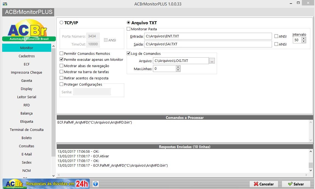Enable Proteger Configurações checkbox
The image size is (315, 189).
[62, 84]
